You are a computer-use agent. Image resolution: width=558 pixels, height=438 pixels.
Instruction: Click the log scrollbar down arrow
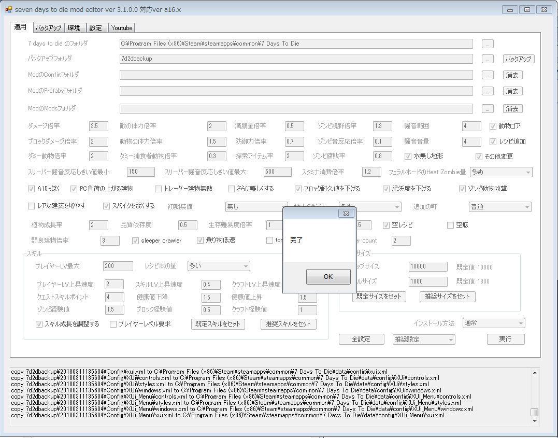pos(535,421)
